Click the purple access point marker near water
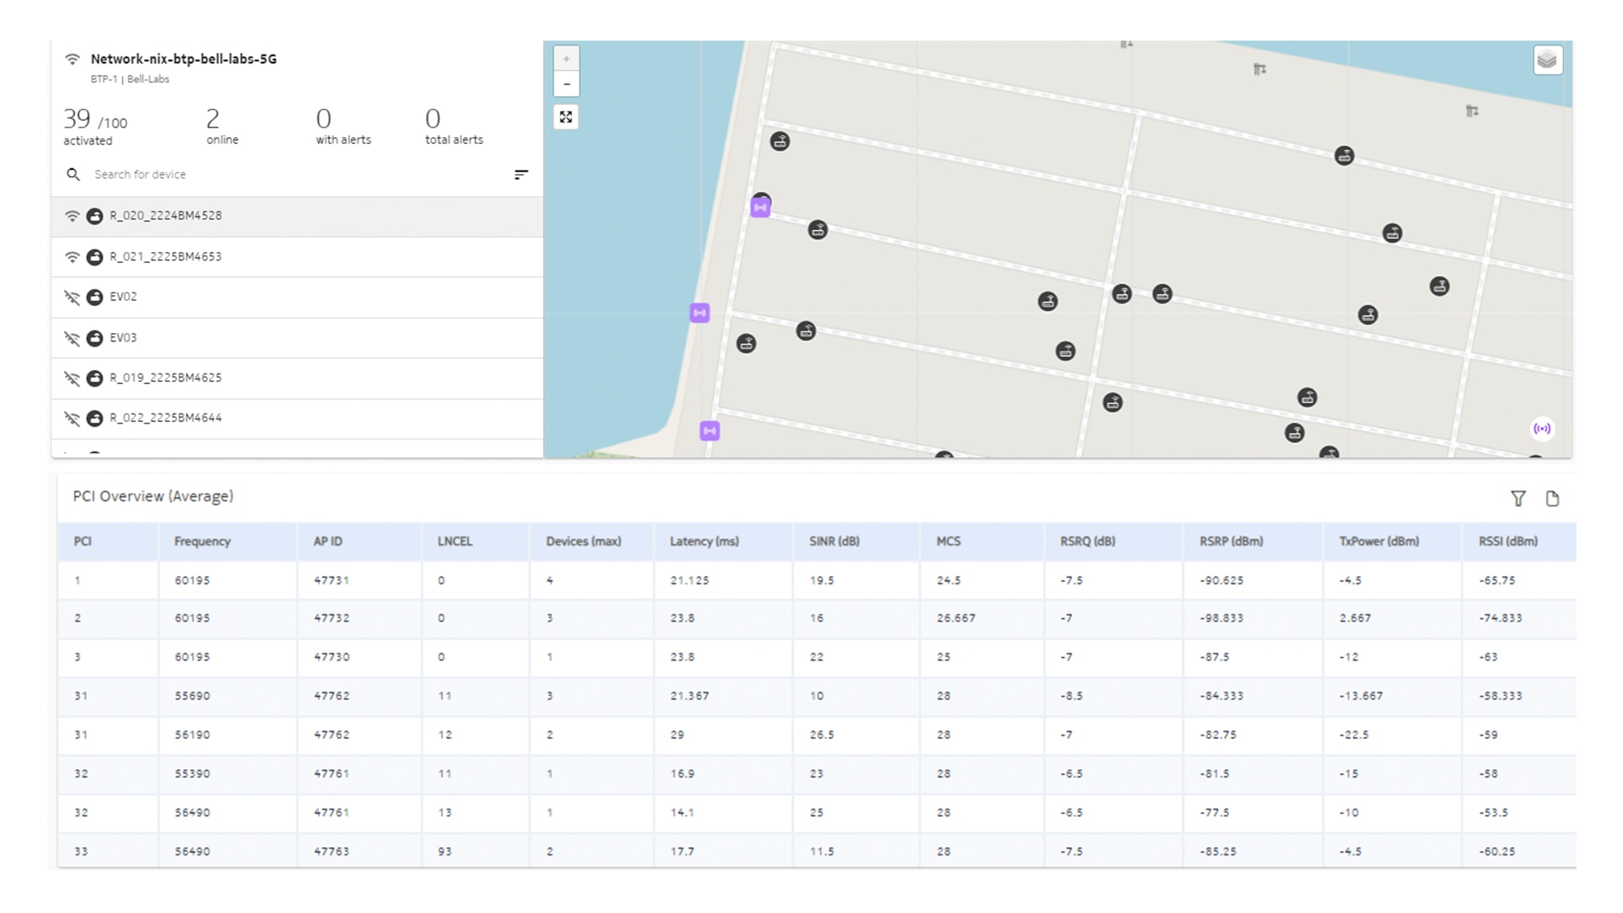The height and width of the screenshot is (913, 1623). [x=699, y=313]
